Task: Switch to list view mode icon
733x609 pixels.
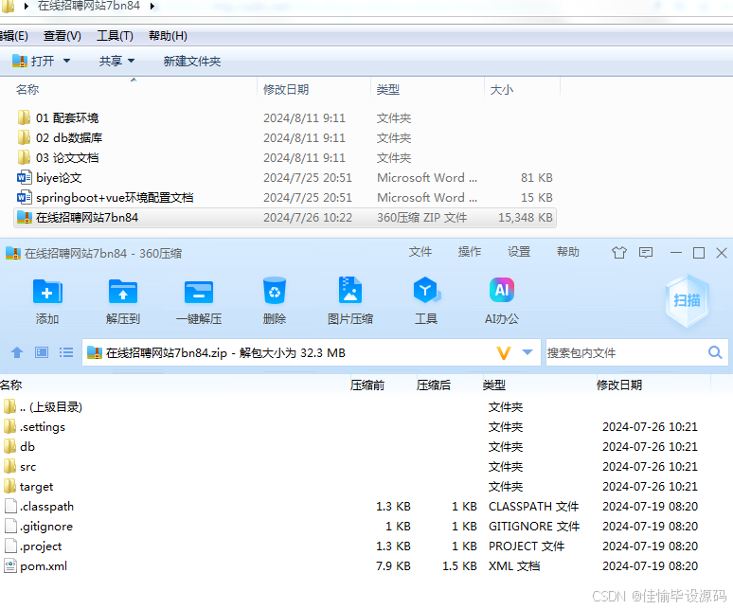Action: click(66, 352)
